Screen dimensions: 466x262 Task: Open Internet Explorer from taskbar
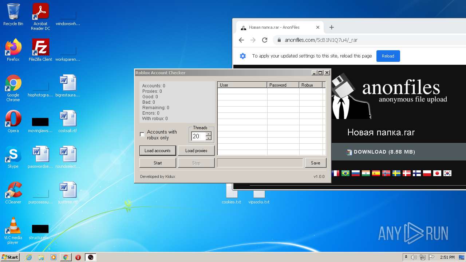tap(29, 257)
